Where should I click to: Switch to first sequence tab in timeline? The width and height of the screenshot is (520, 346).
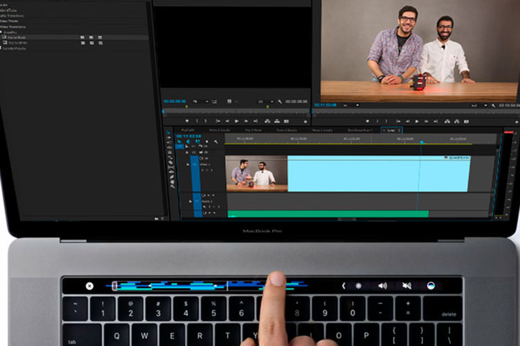187,130
